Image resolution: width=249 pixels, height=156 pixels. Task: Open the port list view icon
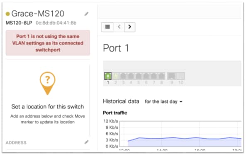pyautogui.click(x=107, y=27)
